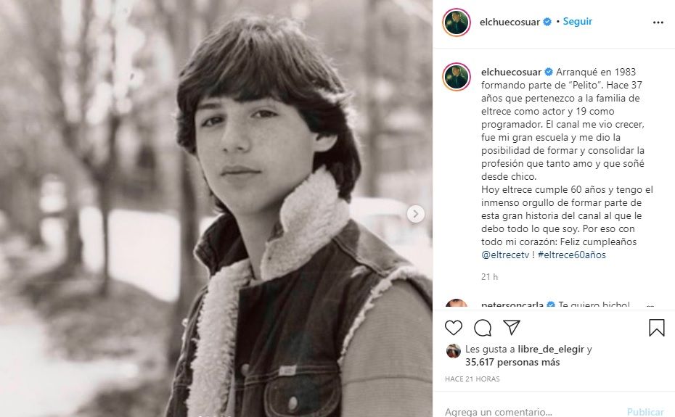Viewport: 675px width, 417px height.
Task: Click the 21 h caption timestamp
Action: [490, 276]
